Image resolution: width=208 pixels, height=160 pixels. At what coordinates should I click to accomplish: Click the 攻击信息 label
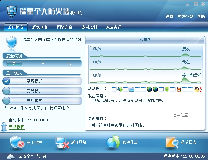pyautogui.click(x=97, y=96)
